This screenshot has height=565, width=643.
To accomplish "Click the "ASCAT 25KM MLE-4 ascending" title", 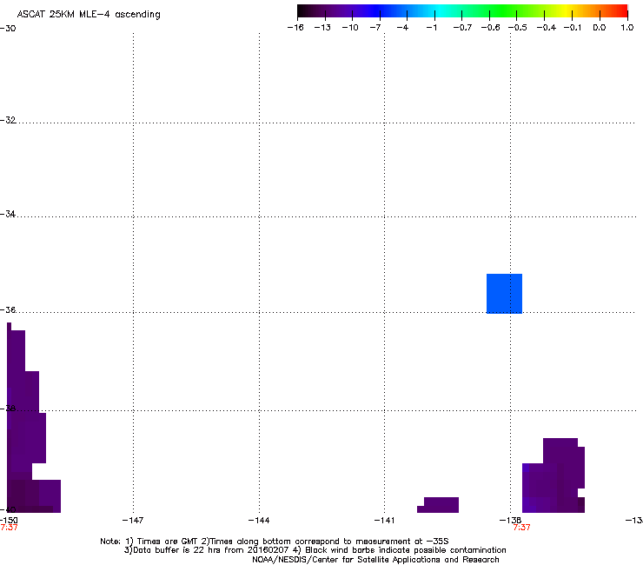I will click(x=89, y=15).
